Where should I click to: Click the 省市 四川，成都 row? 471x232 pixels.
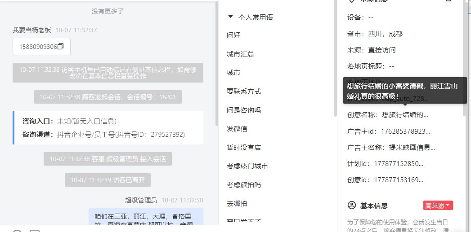pyautogui.click(x=375, y=34)
